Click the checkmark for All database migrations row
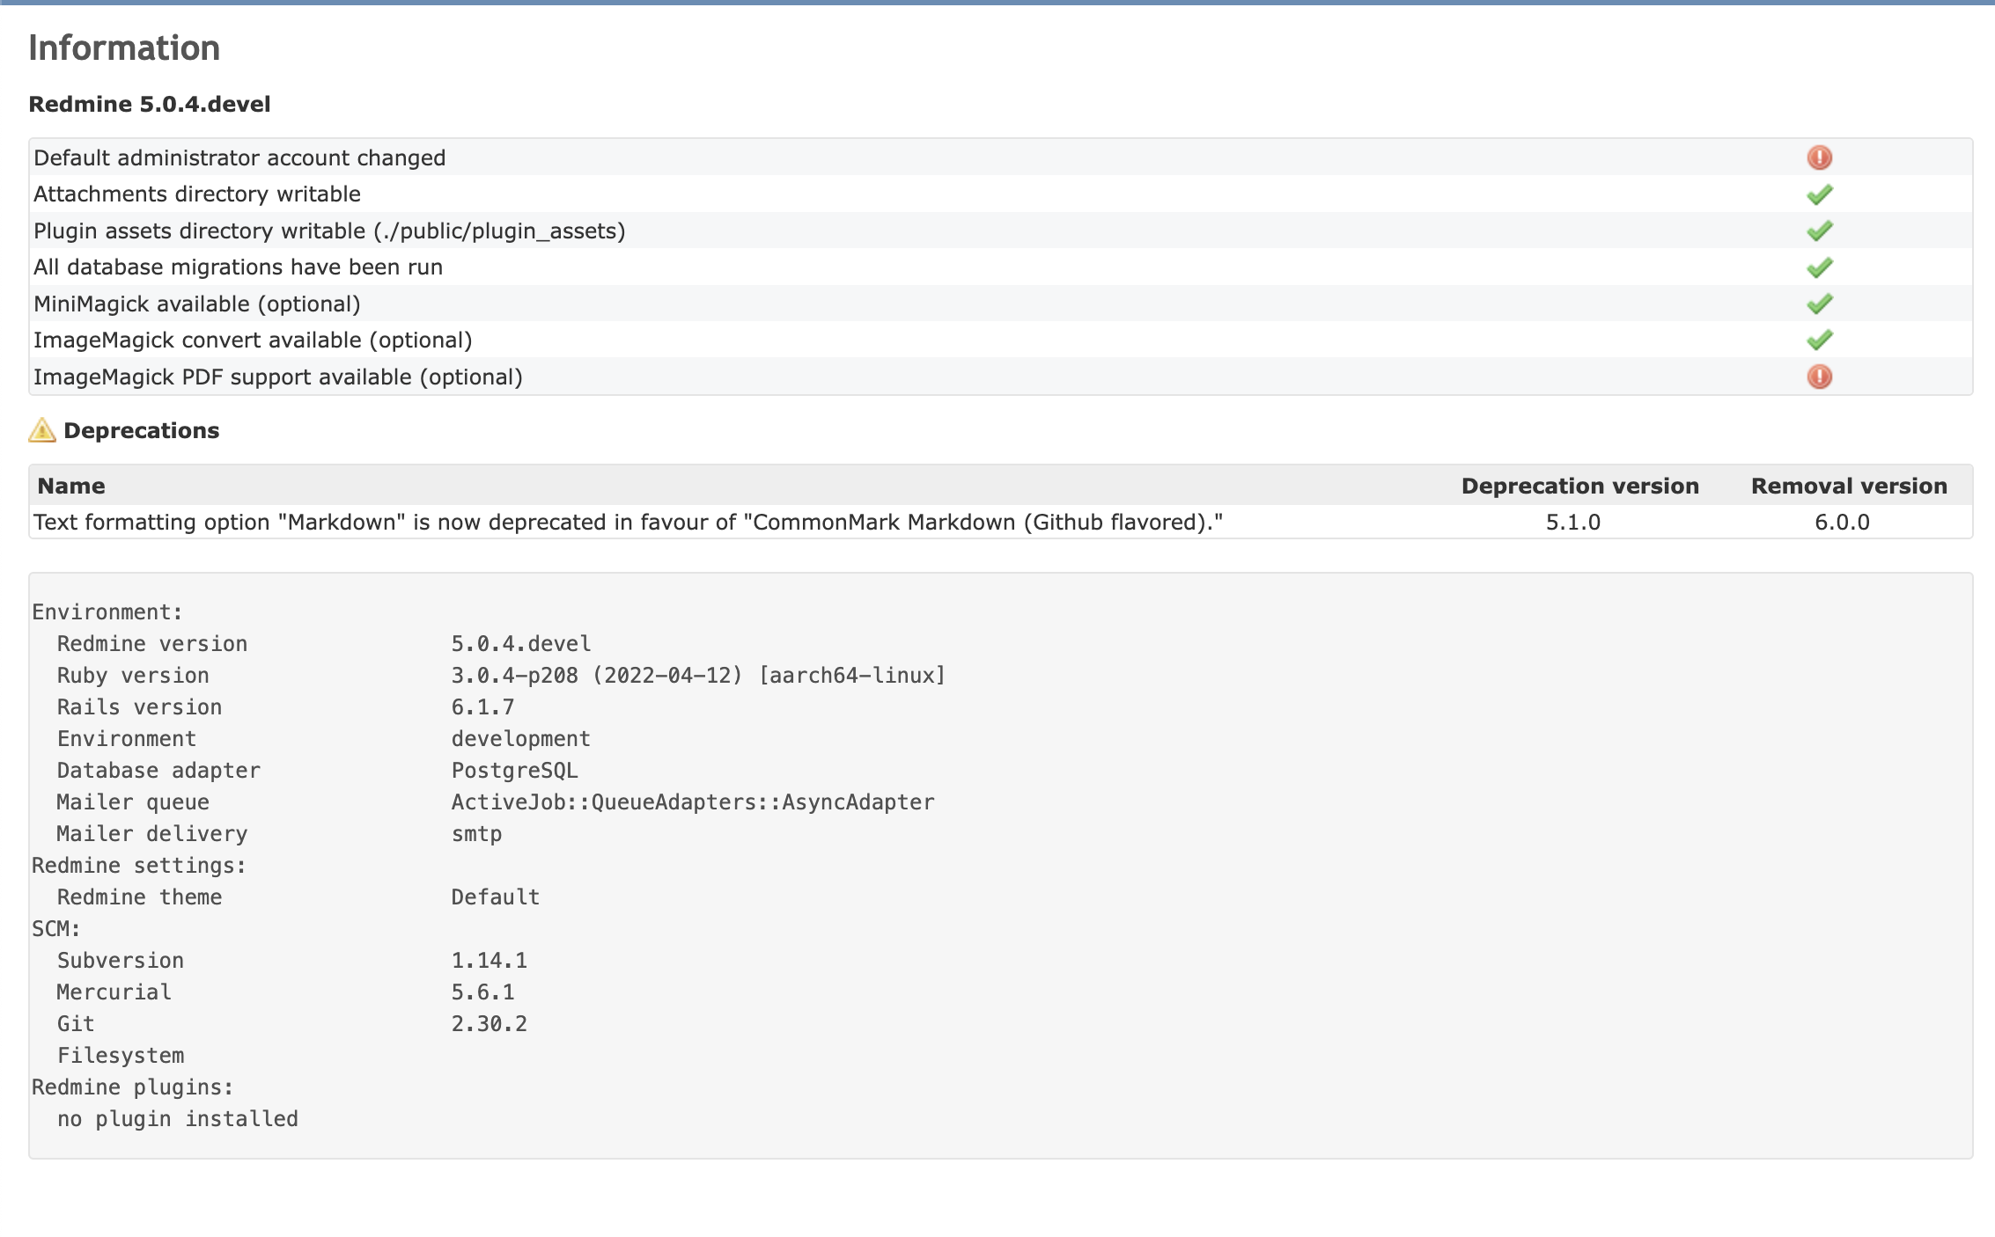This screenshot has height=1237, width=1995. pos(1819,267)
